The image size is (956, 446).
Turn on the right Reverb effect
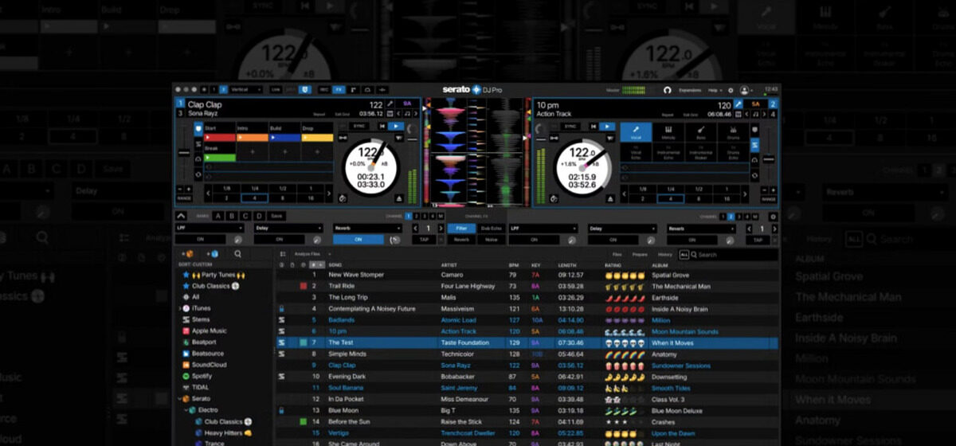pos(692,239)
